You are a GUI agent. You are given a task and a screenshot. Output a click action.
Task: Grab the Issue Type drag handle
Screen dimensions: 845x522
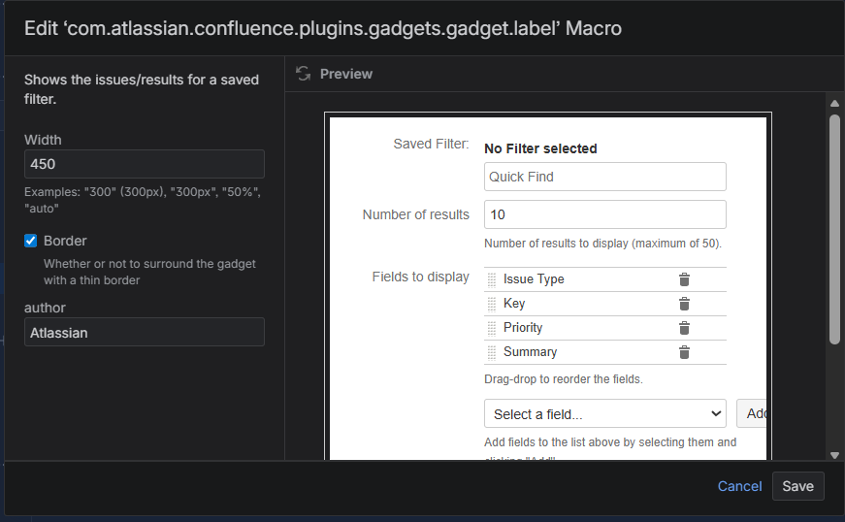pos(492,279)
